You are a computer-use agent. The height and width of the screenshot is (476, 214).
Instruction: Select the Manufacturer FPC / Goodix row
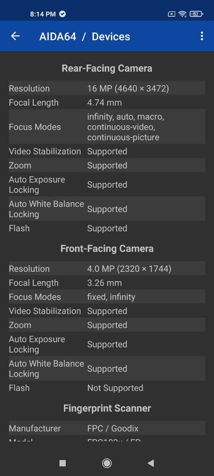coord(107,428)
